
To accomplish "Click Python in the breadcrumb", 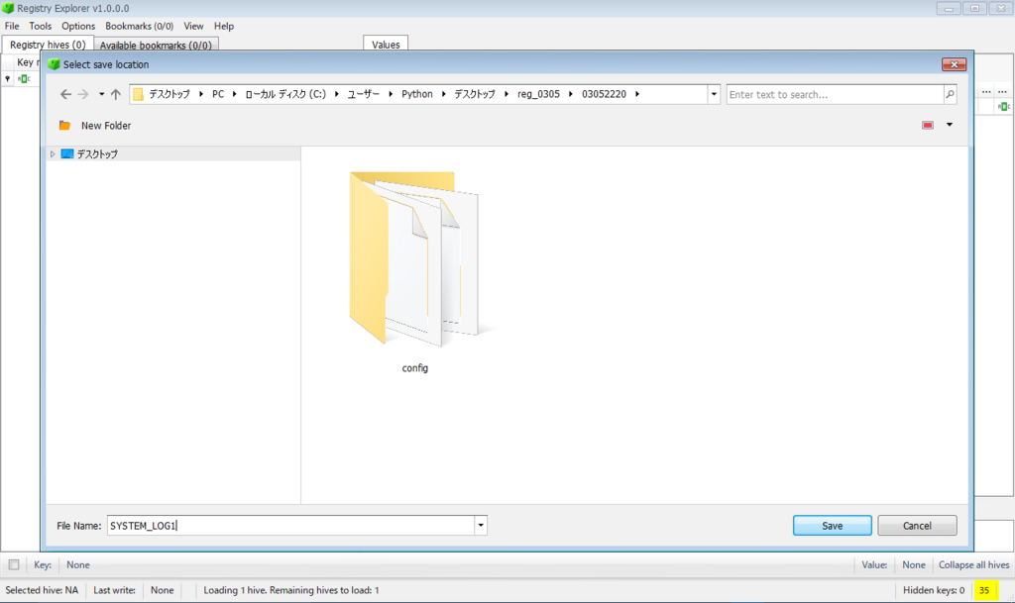I will point(417,94).
